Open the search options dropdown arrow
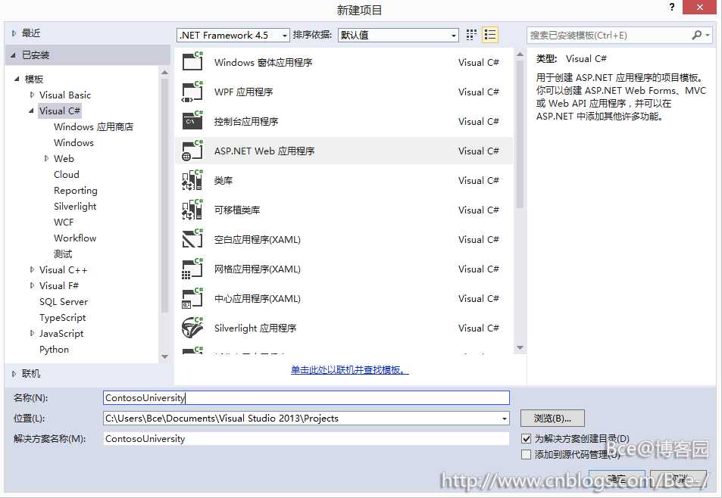The width and height of the screenshot is (722, 498). coord(708,35)
